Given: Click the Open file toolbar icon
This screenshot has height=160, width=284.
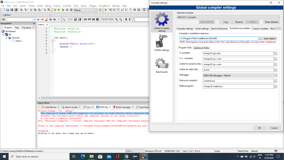Looking at the screenshot, I should (7, 10).
